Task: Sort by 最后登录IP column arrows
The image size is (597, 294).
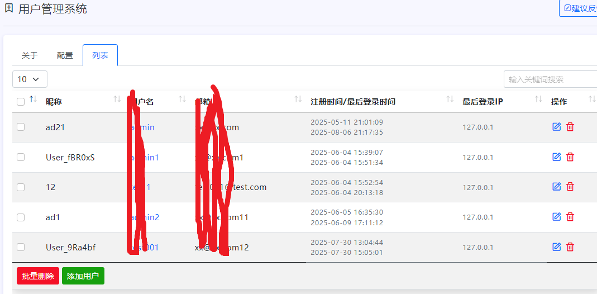Action: pos(538,99)
